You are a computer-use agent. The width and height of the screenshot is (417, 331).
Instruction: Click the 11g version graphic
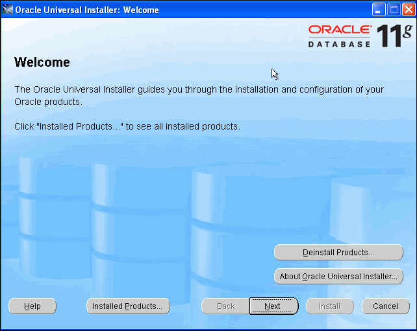394,36
